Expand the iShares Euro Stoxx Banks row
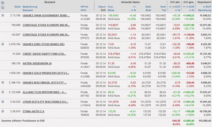Screen dimensions: 212x127 coord(3,44)
